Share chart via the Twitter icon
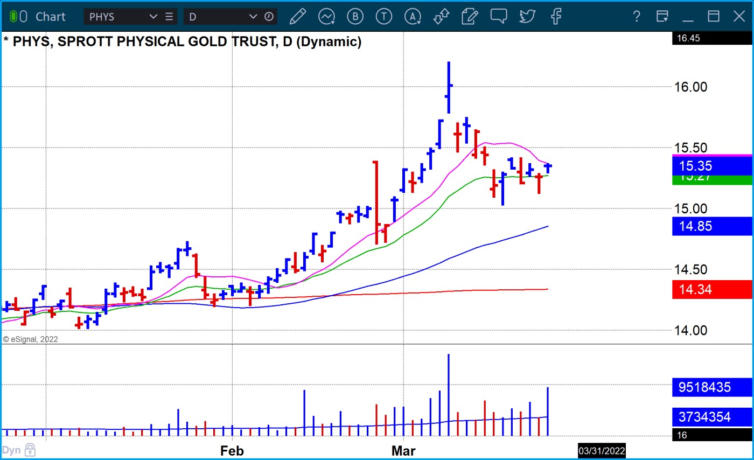Screen dimensions: 754x460 coord(527,16)
